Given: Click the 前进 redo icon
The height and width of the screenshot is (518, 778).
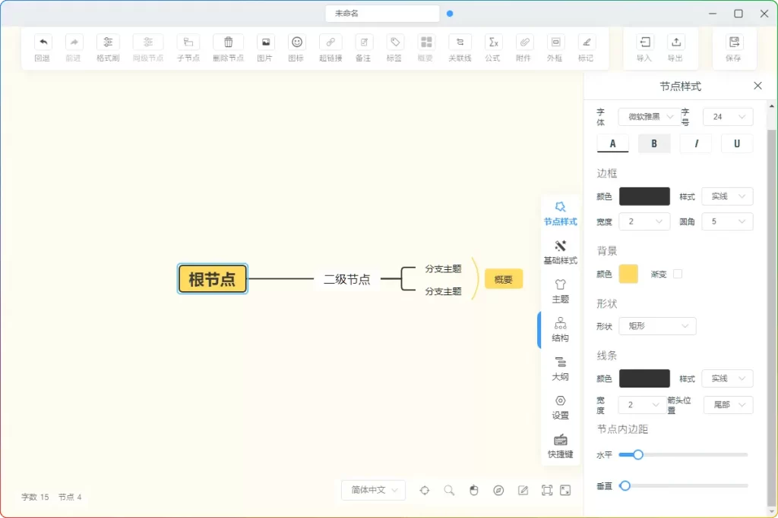Looking at the screenshot, I should click(74, 42).
